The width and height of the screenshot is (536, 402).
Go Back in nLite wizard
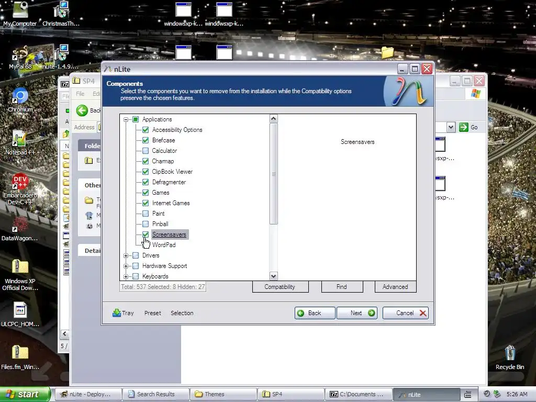(x=315, y=313)
